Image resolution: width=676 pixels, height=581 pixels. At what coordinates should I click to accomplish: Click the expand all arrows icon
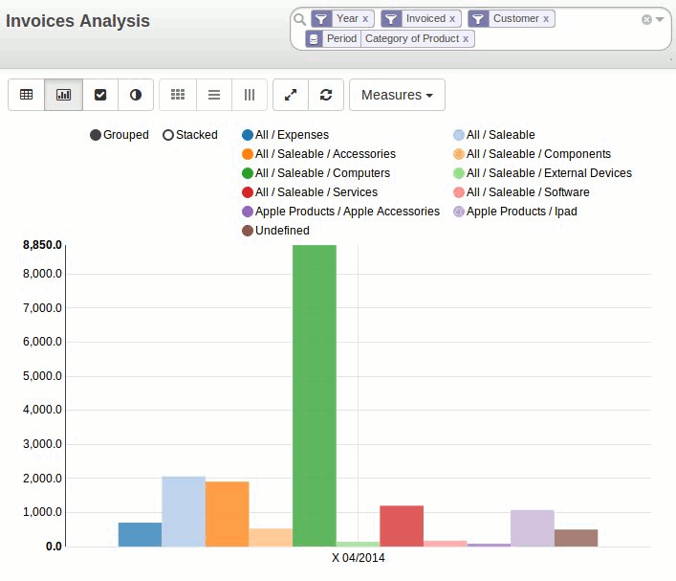[291, 95]
